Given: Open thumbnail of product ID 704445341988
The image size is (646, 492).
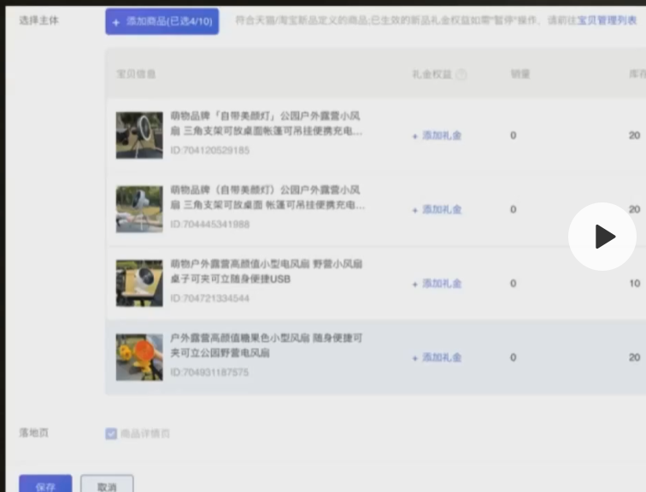Looking at the screenshot, I should (x=139, y=209).
